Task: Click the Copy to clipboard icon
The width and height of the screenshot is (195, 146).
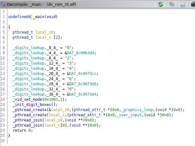Action: pos(172,4)
